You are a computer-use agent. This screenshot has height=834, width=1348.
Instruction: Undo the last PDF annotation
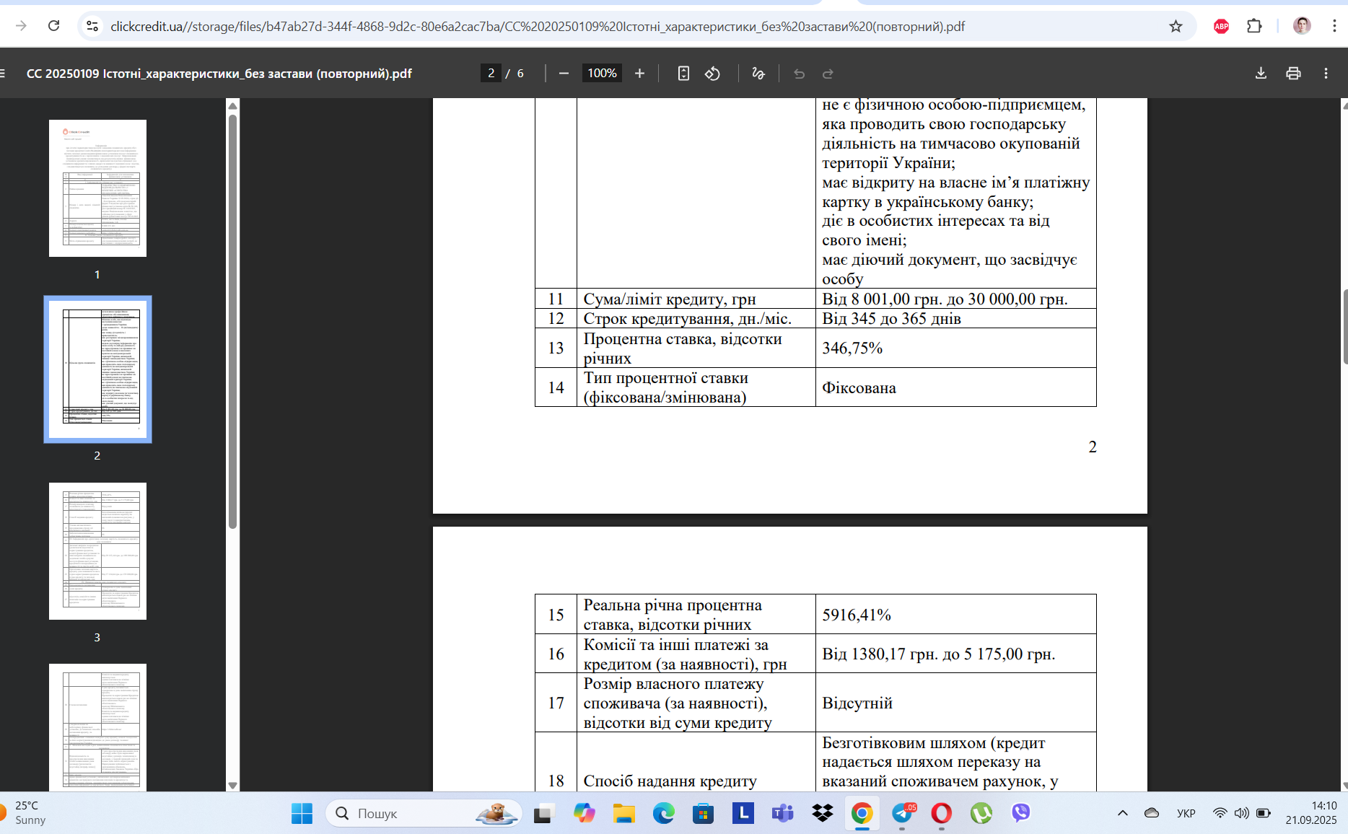pos(799,73)
